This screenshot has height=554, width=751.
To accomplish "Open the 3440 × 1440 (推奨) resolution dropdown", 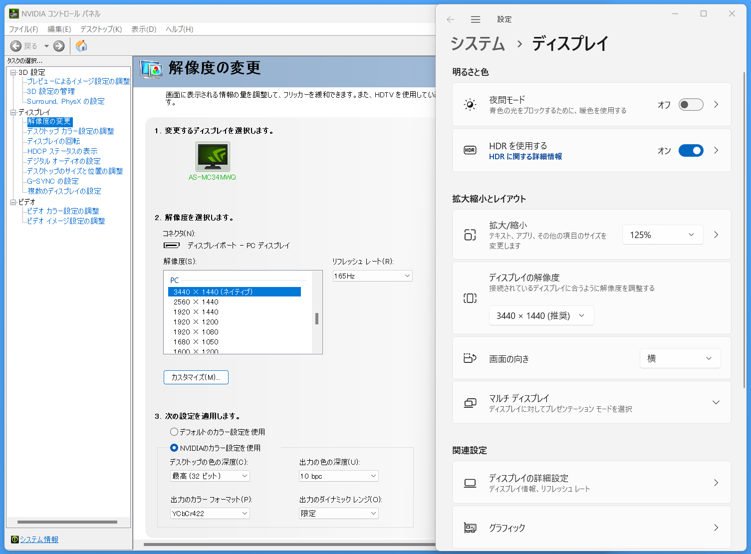I will [541, 315].
